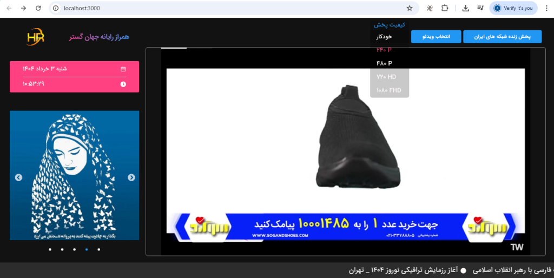The width and height of the screenshot is (554, 278).
Task: Open the media controls icon
Action: [x=480, y=8]
